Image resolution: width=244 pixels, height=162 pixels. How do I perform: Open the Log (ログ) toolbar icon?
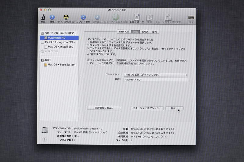pyautogui.click(x=191, y=18)
